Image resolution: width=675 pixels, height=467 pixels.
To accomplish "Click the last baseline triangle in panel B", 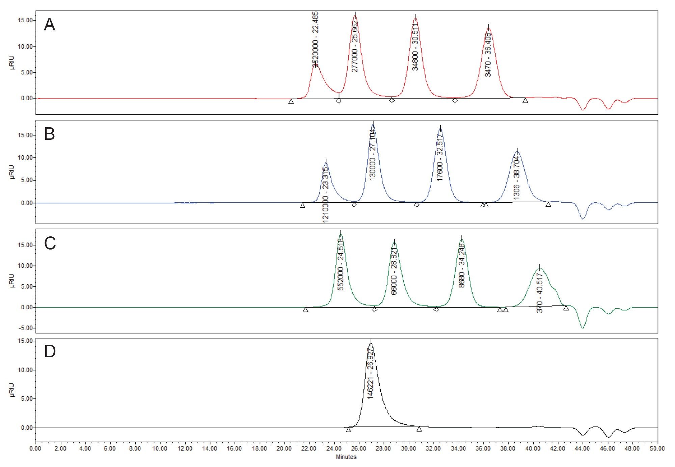I will 548,204.
